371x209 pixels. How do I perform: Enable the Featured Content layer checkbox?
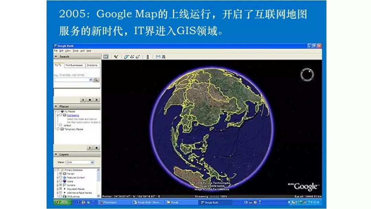(60, 177)
